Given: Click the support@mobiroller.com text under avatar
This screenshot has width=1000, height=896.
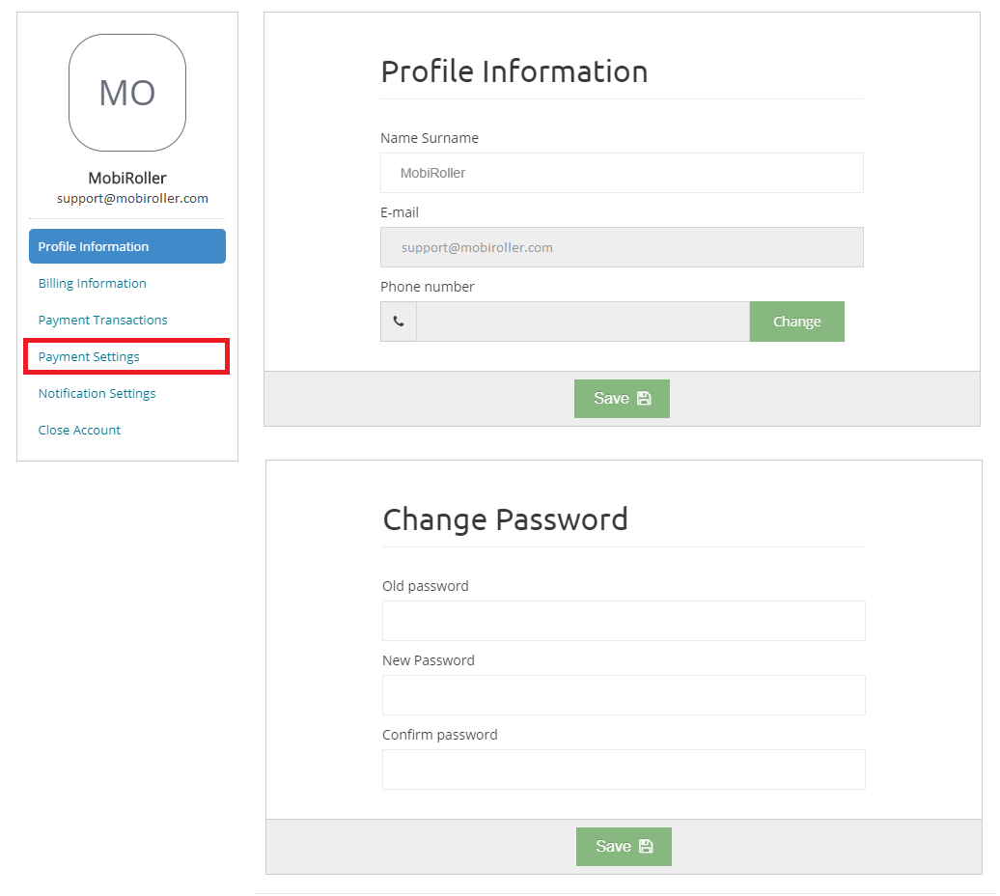Looking at the screenshot, I should pos(132,198).
